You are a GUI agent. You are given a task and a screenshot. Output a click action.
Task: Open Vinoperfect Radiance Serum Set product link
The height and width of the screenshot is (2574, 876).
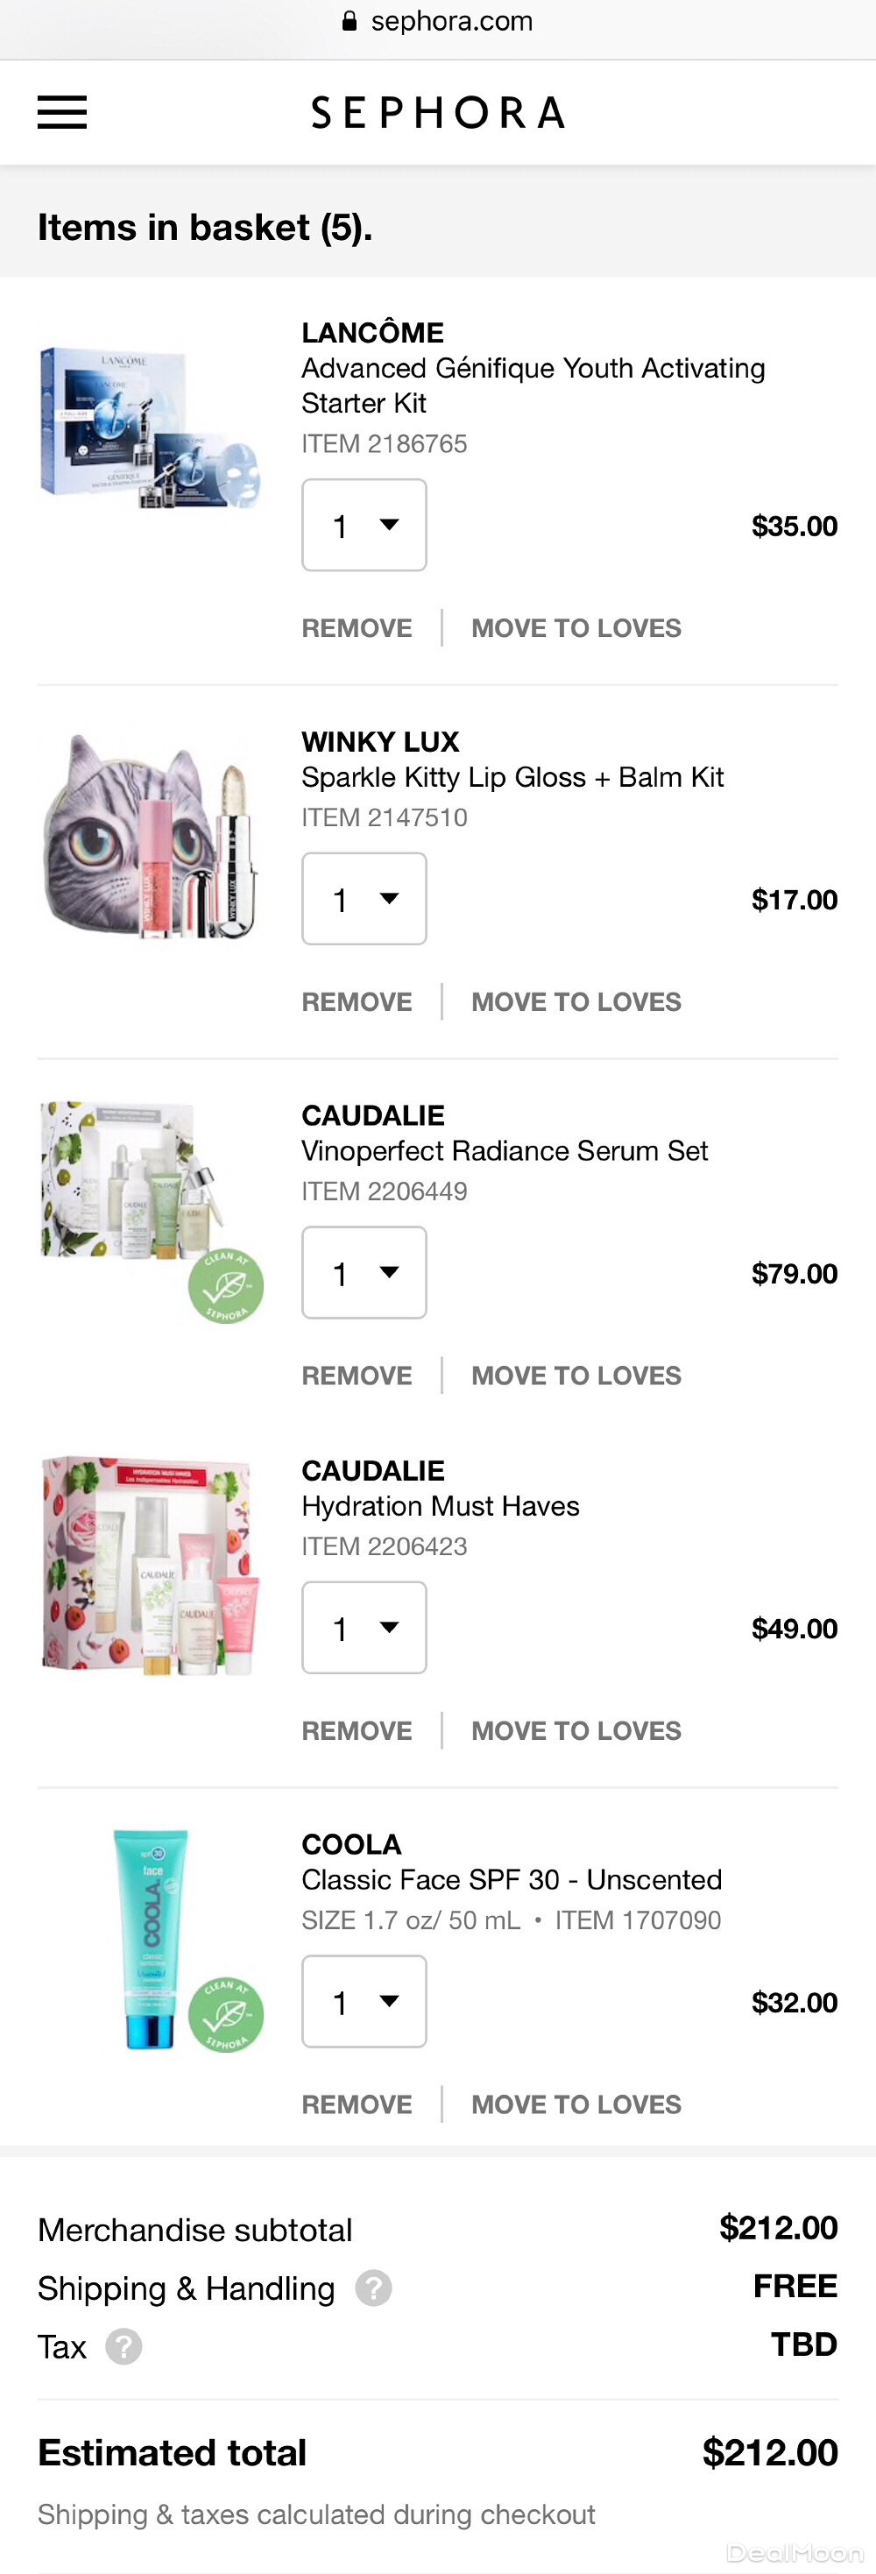(x=505, y=1151)
